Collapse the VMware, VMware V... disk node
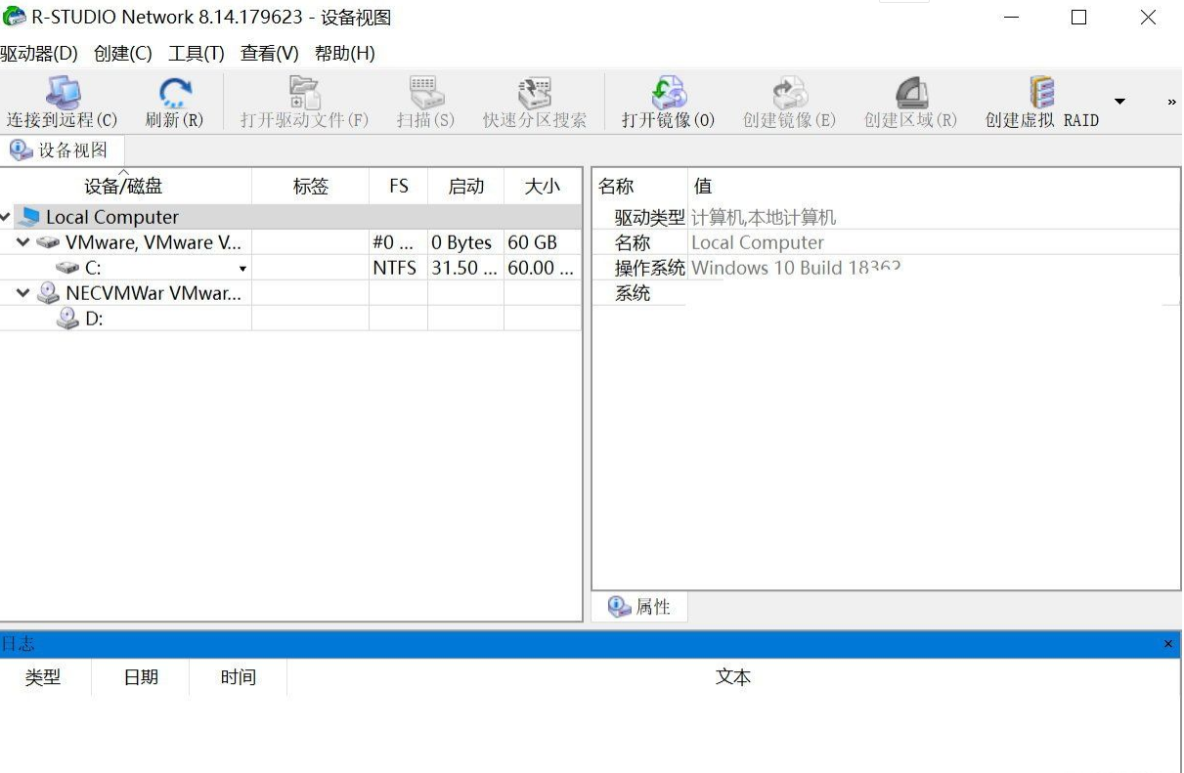 (x=23, y=242)
